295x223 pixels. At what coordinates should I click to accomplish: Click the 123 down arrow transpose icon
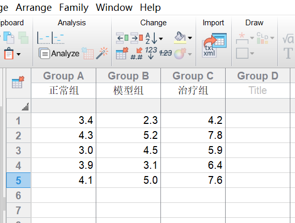click(151, 53)
